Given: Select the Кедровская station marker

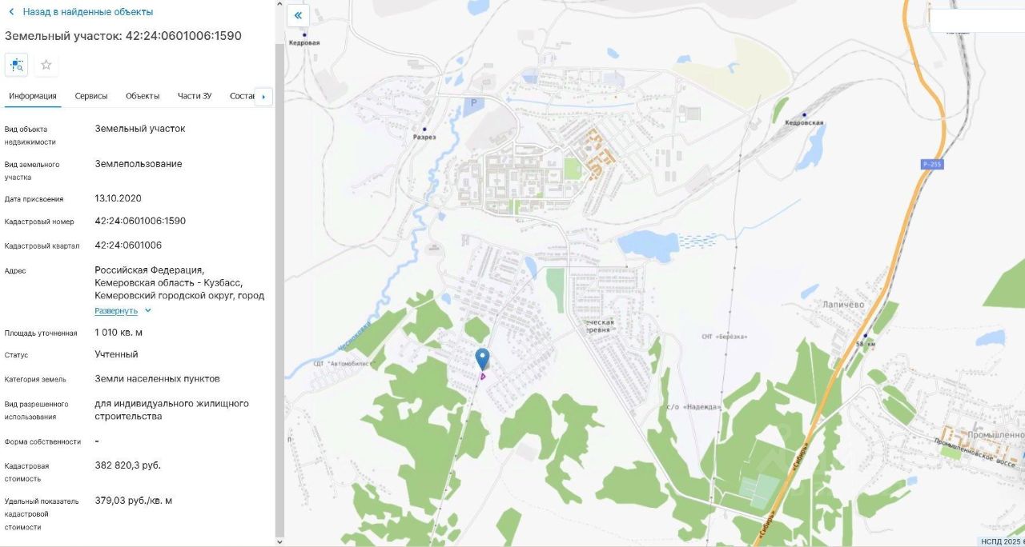Looking at the screenshot, I should [803, 115].
